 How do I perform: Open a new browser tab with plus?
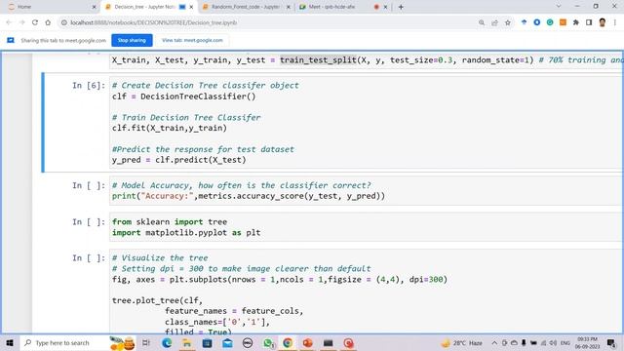pyautogui.click(x=401, y=7)
